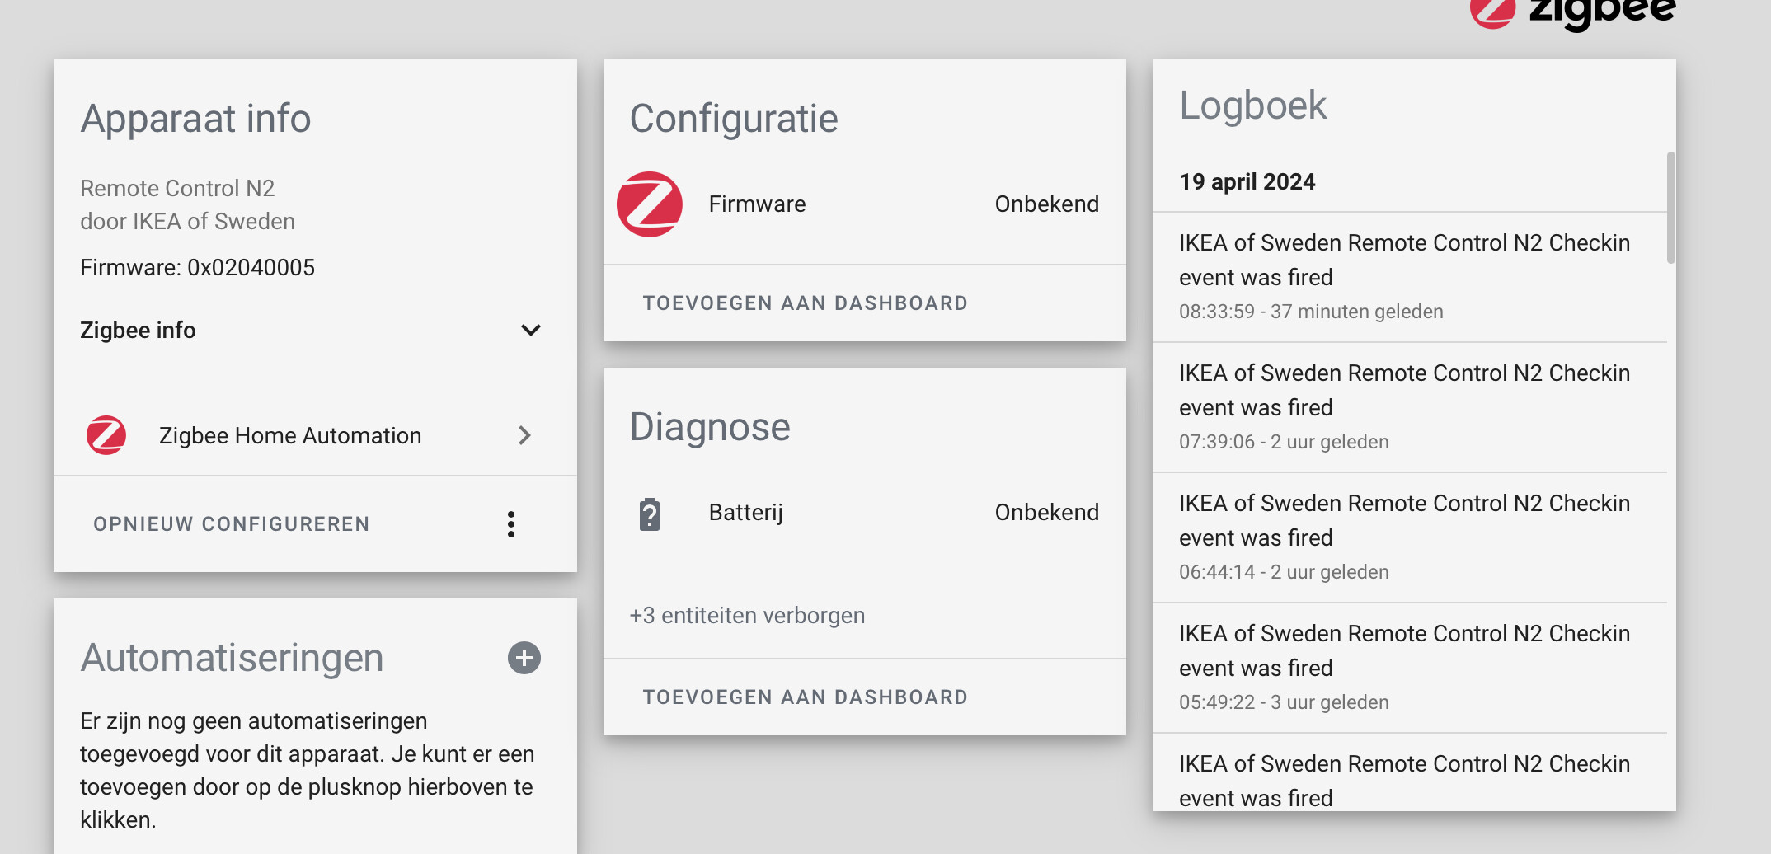Collapse the Zigbee info dropdown arrow
This screenshot has height=854, width=1771.
pyautogui.click(x=531, y=330)
